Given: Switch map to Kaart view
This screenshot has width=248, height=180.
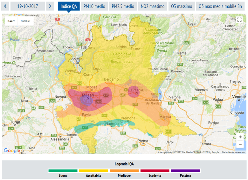Looking at the screenshot, I should 11,21.
